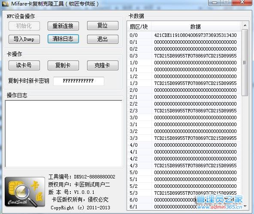Click the 复位 reset button
254x214 pixels.
[103, 26]
